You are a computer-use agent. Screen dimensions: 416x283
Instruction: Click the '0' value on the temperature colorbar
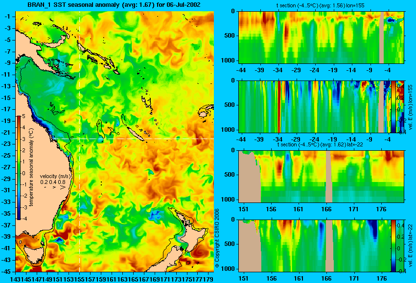coord(23,174)
